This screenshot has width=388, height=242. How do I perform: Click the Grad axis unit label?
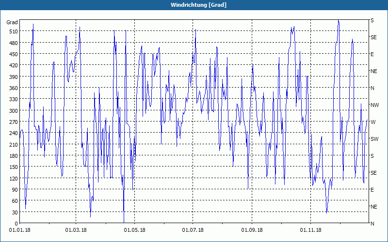(x=12, y=22)
